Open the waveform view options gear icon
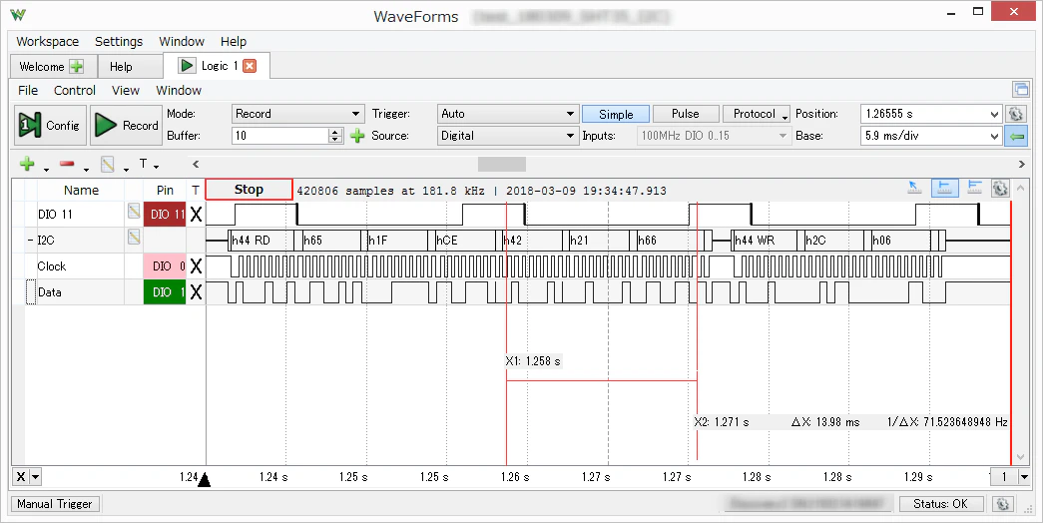1043x523 pixels. 1000,189
